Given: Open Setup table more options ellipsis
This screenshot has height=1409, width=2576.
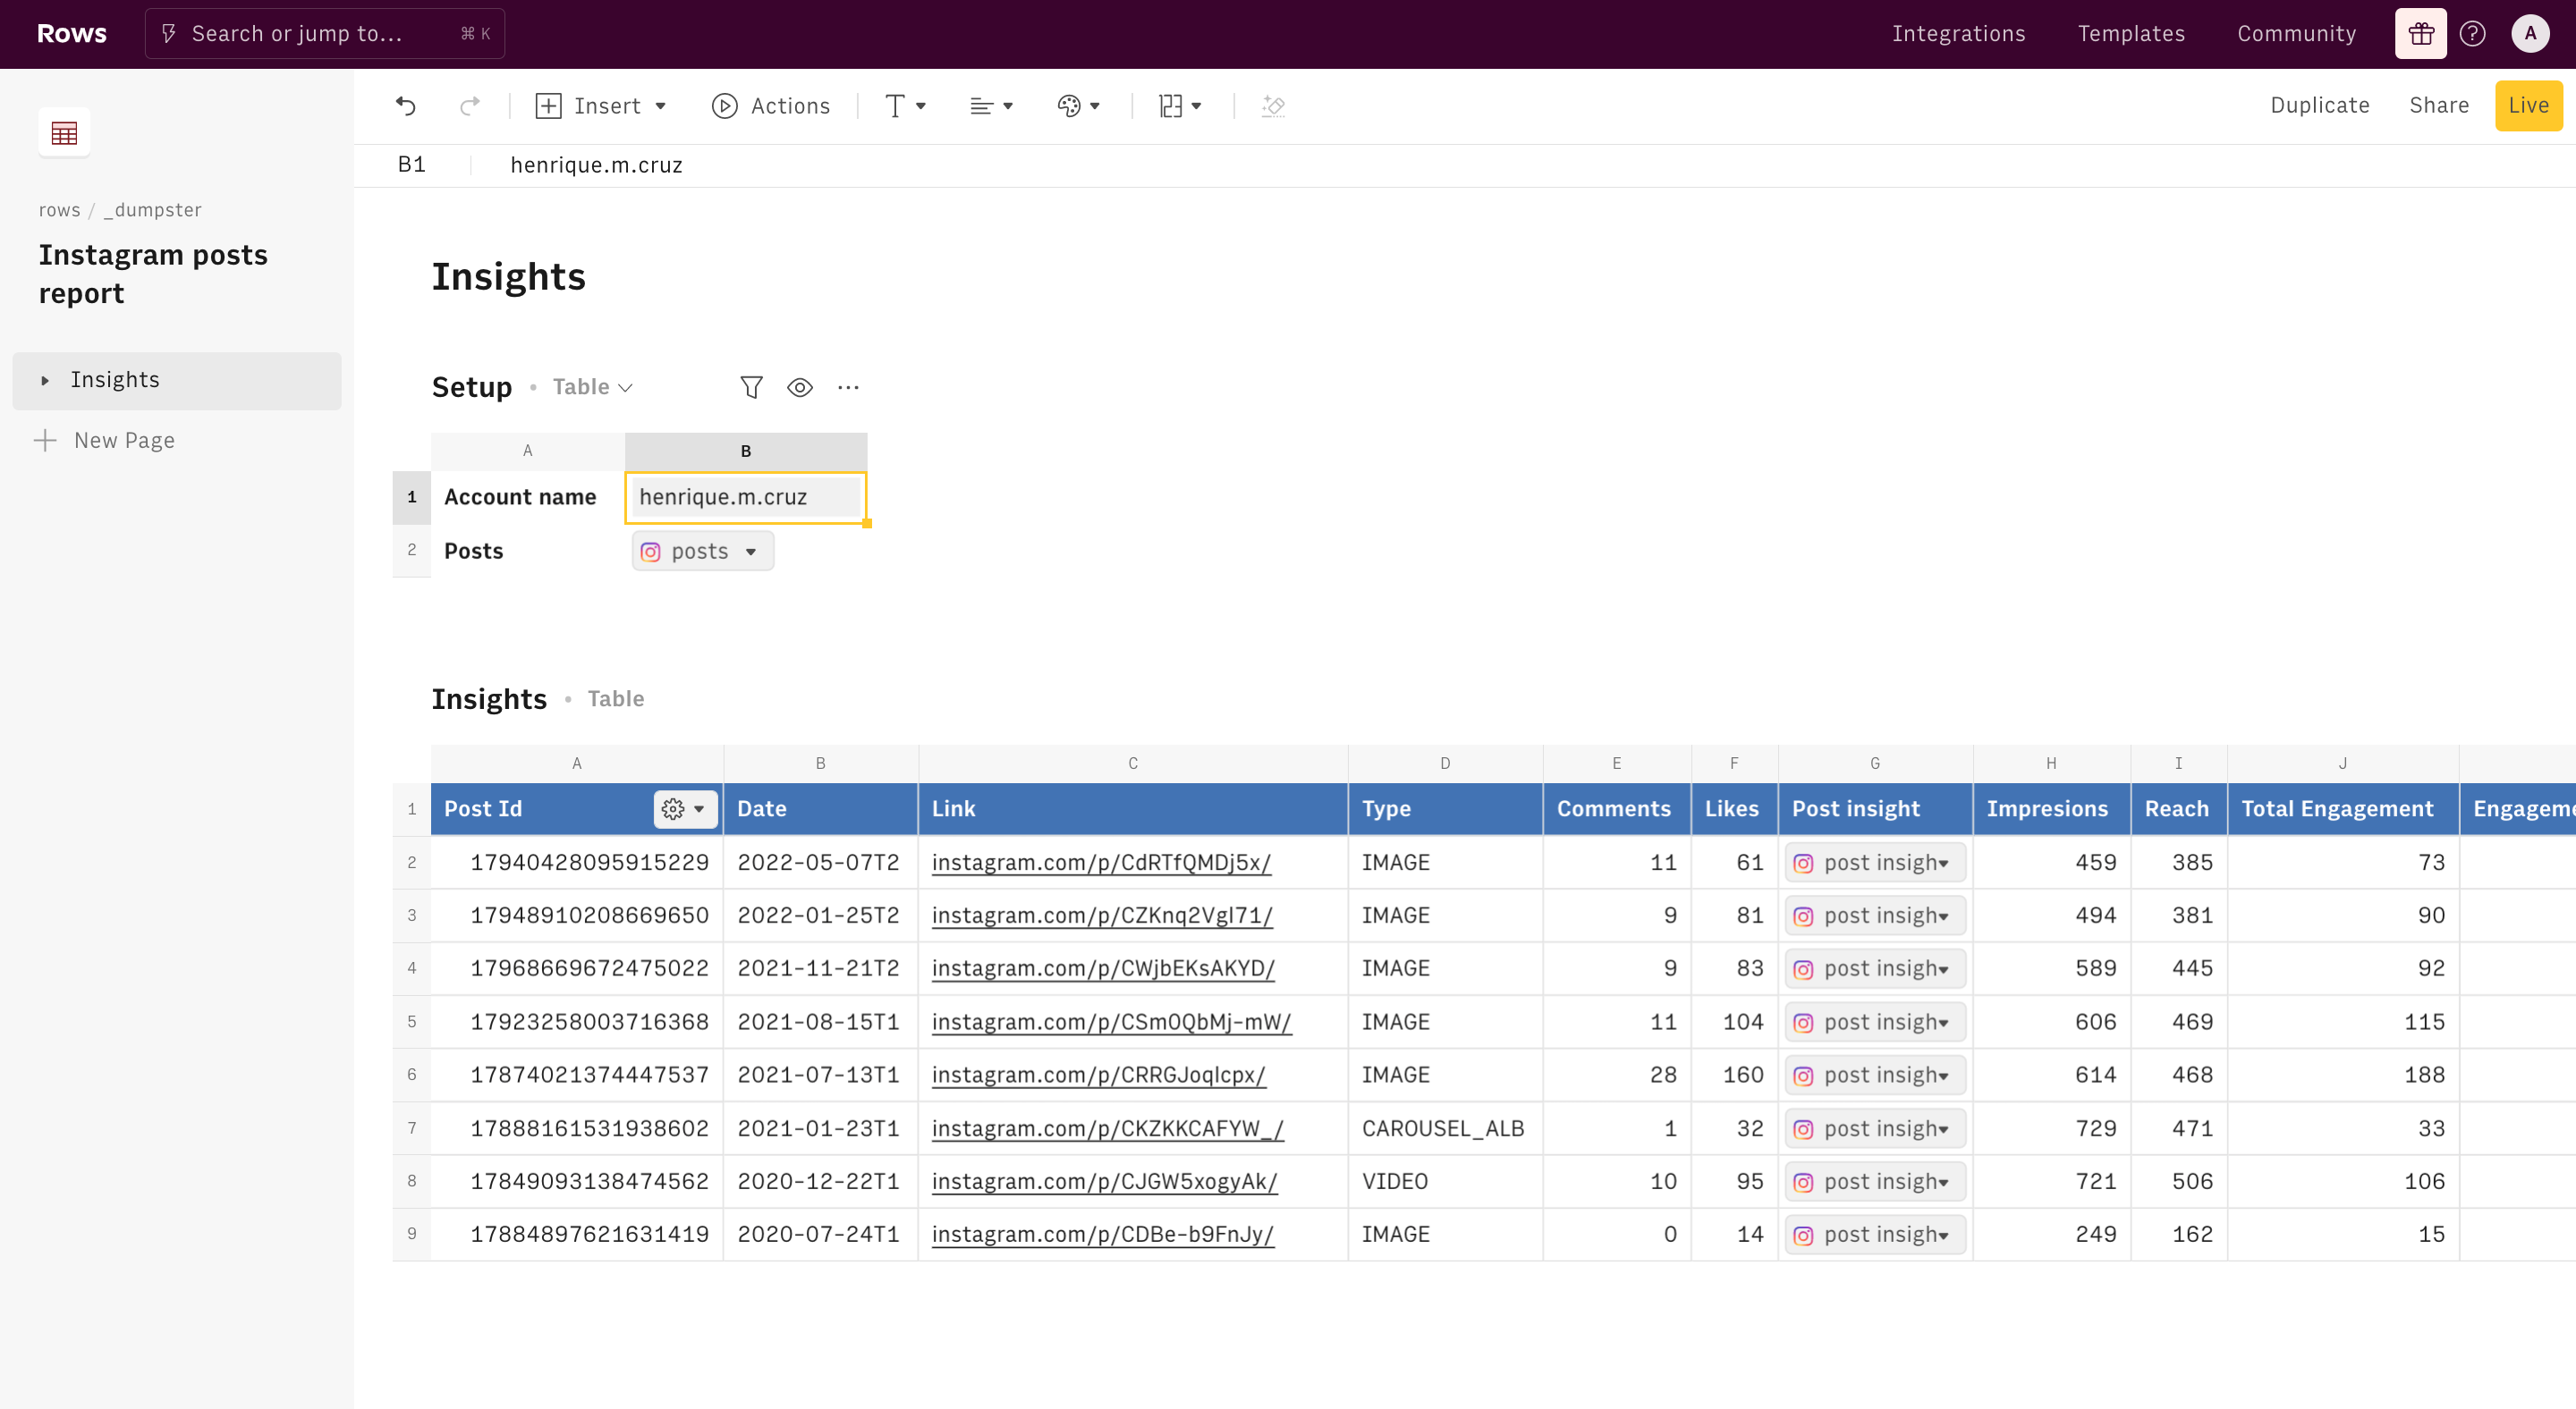Looking at the screenshot, I should point(848,388).
